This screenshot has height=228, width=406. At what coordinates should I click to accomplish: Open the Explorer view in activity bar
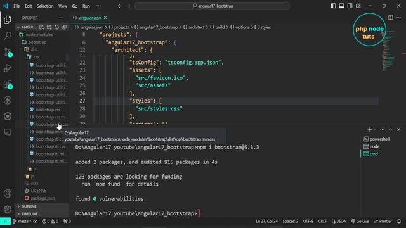tap(8, 20)
